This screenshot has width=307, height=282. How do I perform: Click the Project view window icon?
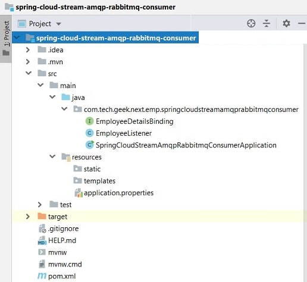click(22, 24)
